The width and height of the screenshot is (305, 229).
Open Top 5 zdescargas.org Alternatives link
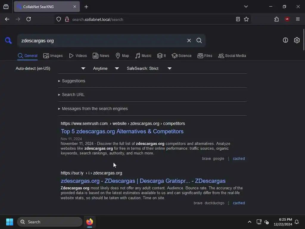122,131
